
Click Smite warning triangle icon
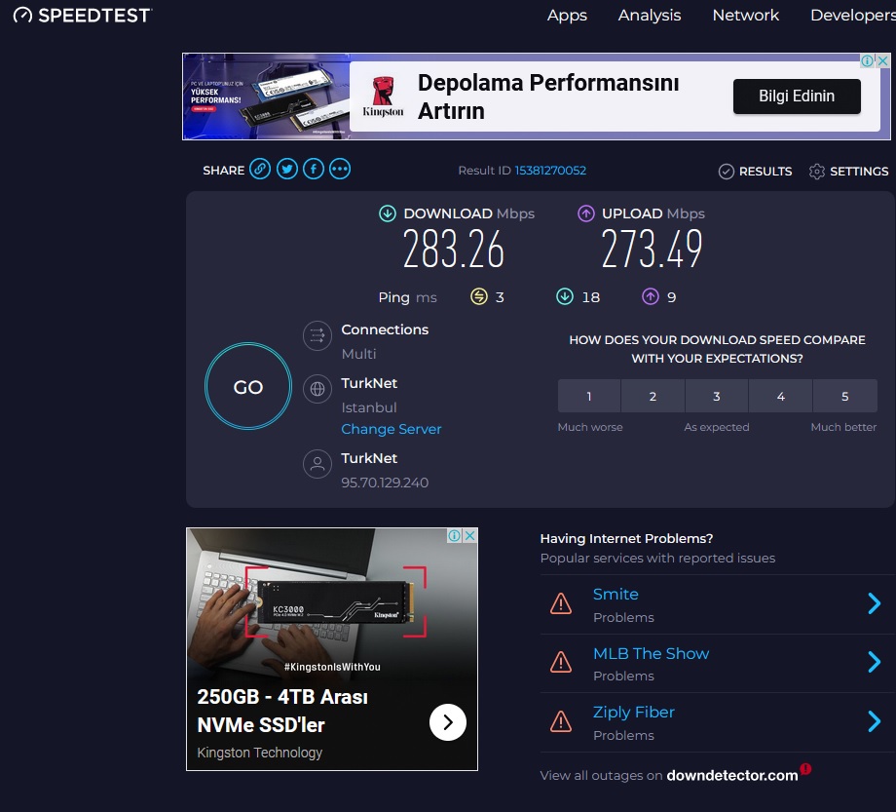(x=561, y=603)
